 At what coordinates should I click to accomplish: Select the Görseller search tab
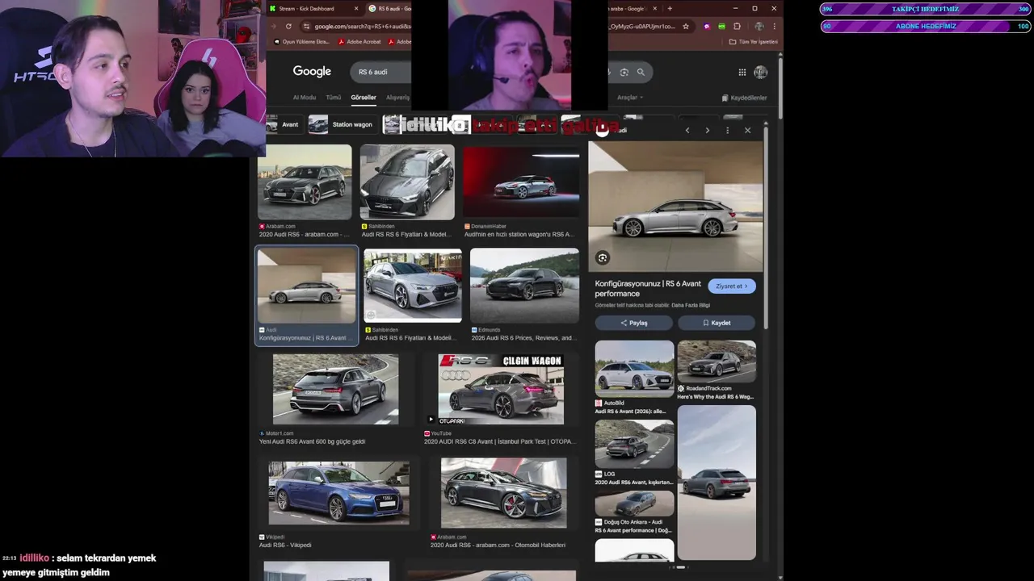pos(364,98)
